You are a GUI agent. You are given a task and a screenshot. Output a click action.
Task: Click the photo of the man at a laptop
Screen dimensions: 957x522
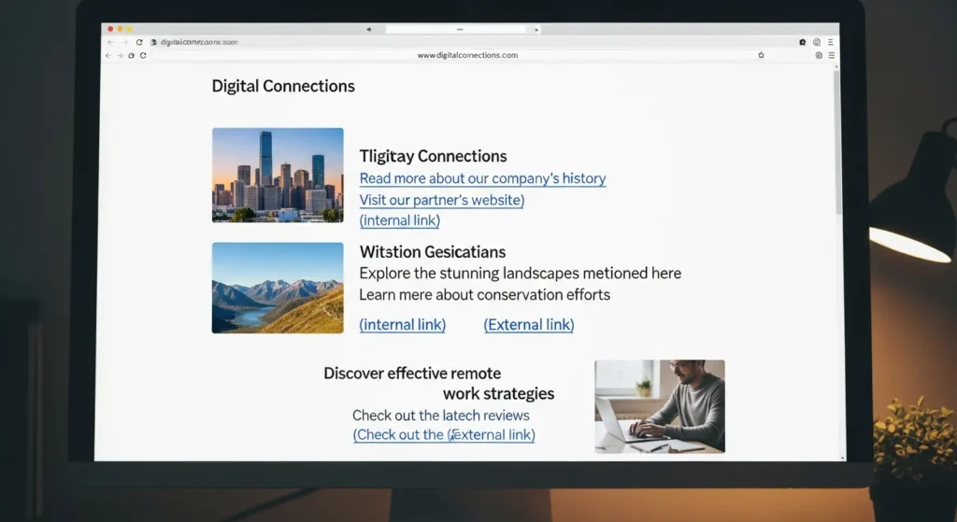pos(659,406)
